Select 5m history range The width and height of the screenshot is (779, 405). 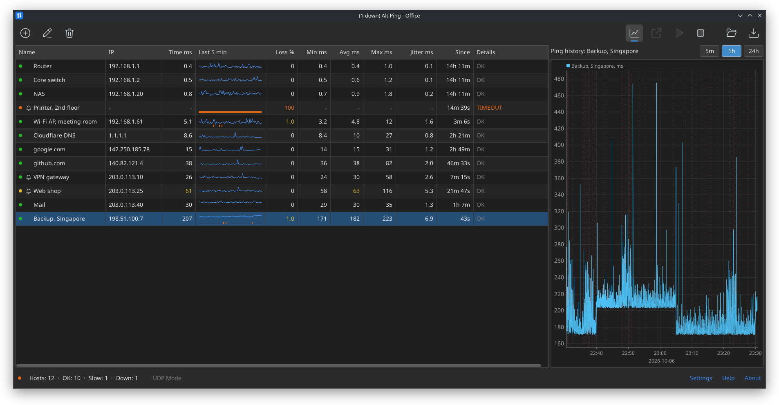point(710,51)
